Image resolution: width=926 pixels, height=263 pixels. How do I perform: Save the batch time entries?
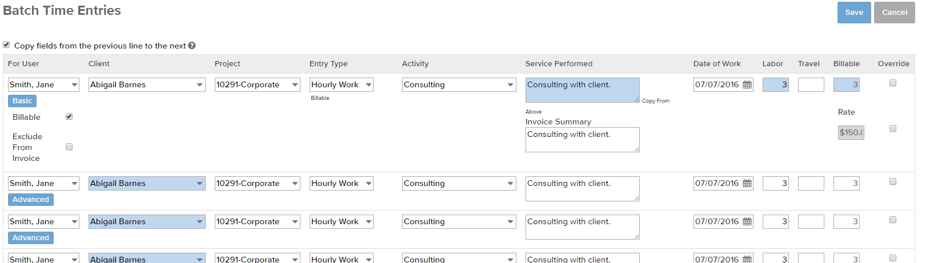[x=854, y=13]
